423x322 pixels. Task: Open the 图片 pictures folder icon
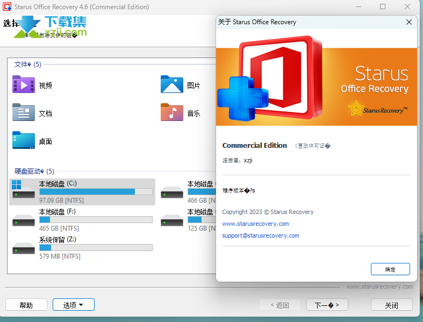pyautogui.click(x=172, y=84)
